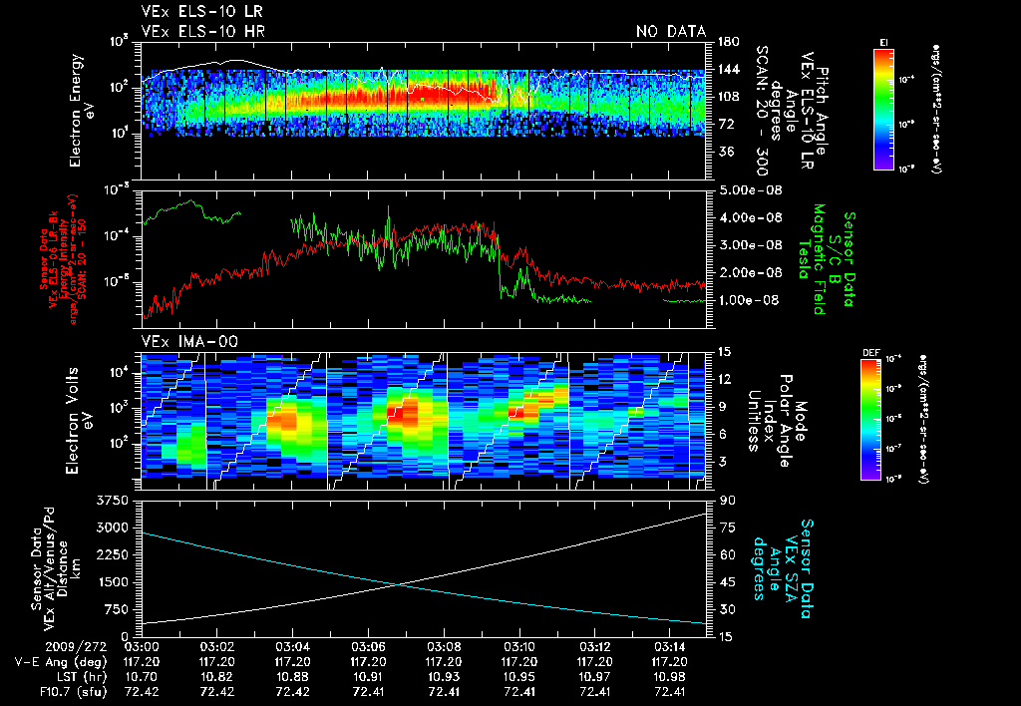Click the polar angle index tick 9
1021x706 pixels.
click(x=722, y=407)
